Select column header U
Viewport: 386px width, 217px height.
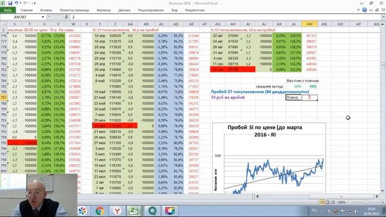tap(44, 24)
